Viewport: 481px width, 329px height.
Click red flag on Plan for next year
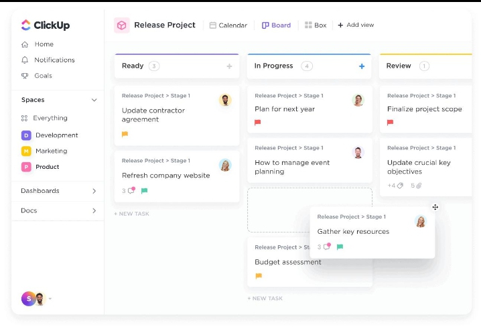point(258,123)
